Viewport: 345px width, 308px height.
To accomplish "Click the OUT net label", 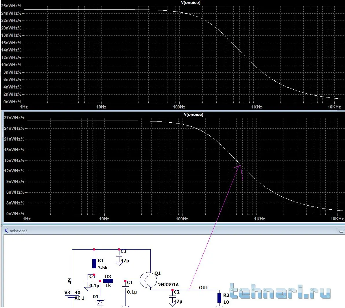I will [x=203, y=287].
